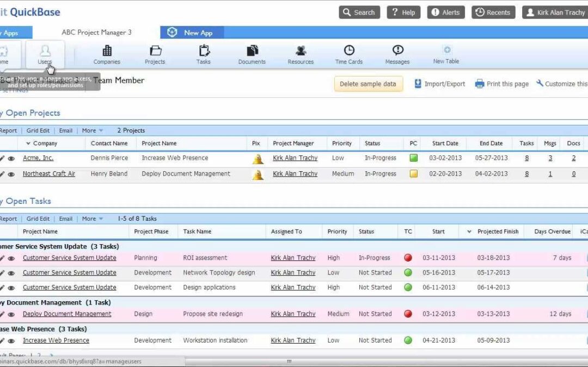The height and width of the screenshot is (367, 588).
Task: Open the Acme, Inc. company link
Action: click(38, 158)
